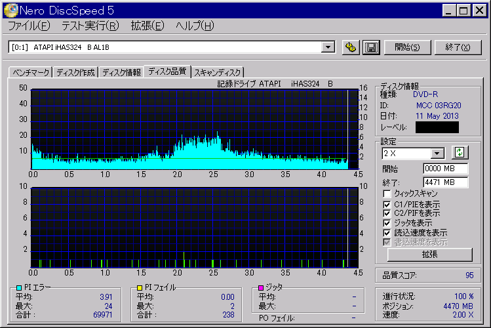Click the 記録ドライブ ATAPI iHAS324 chart title
The image size is (491, 328).
(x=275, y=84)
